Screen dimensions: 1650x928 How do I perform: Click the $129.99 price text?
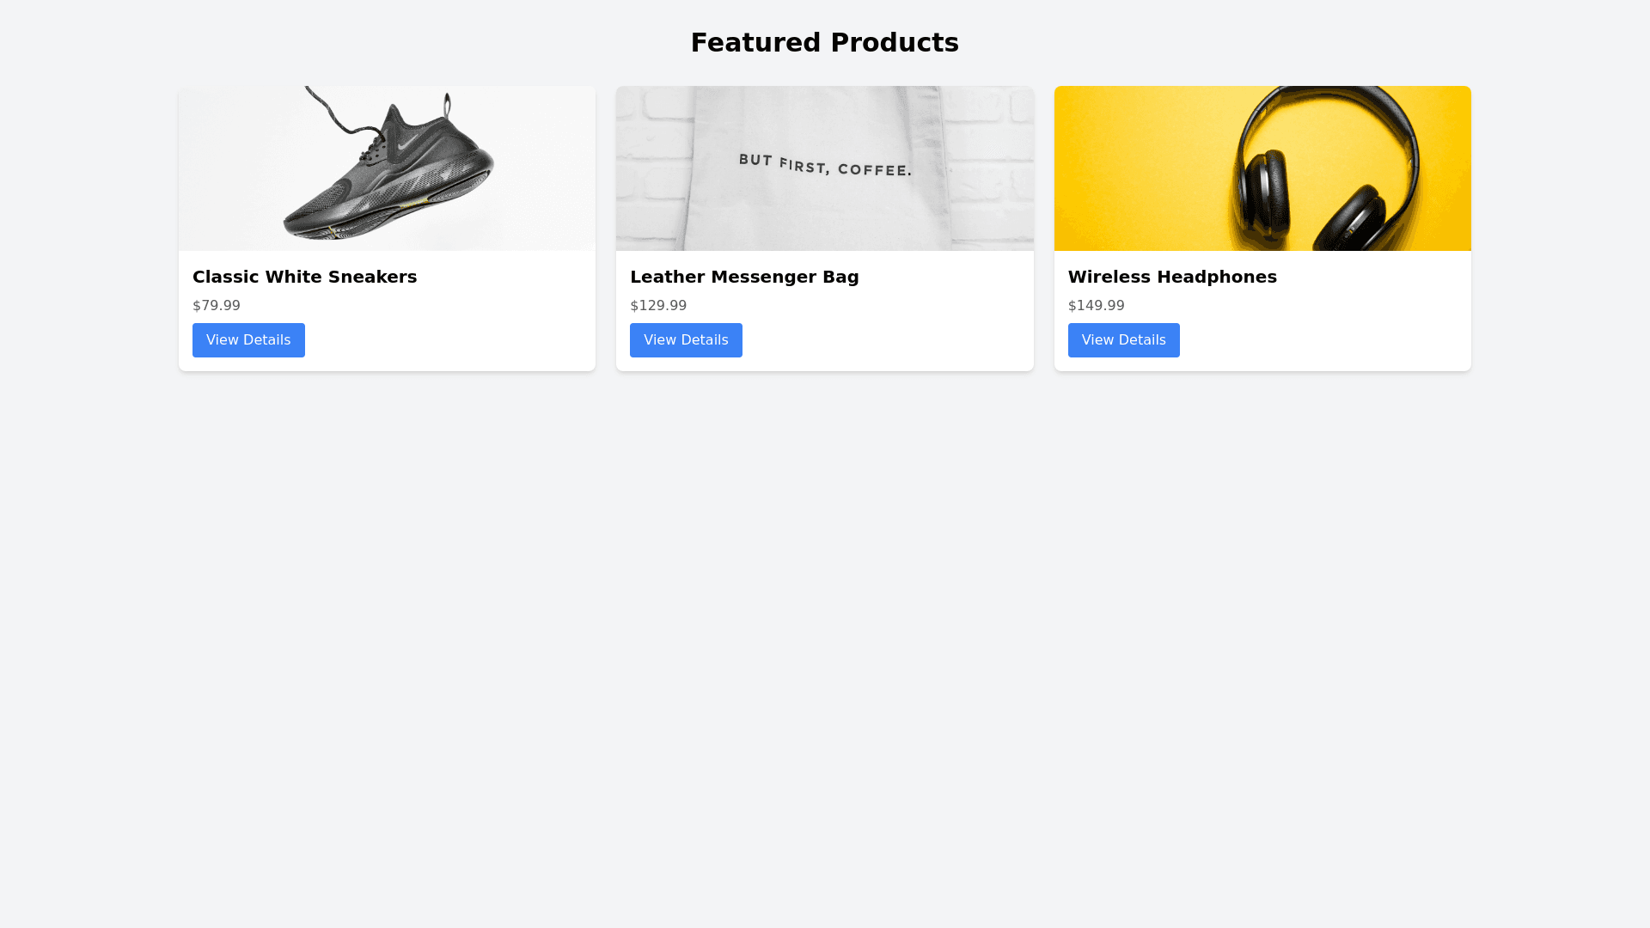(x=658, y=306)
